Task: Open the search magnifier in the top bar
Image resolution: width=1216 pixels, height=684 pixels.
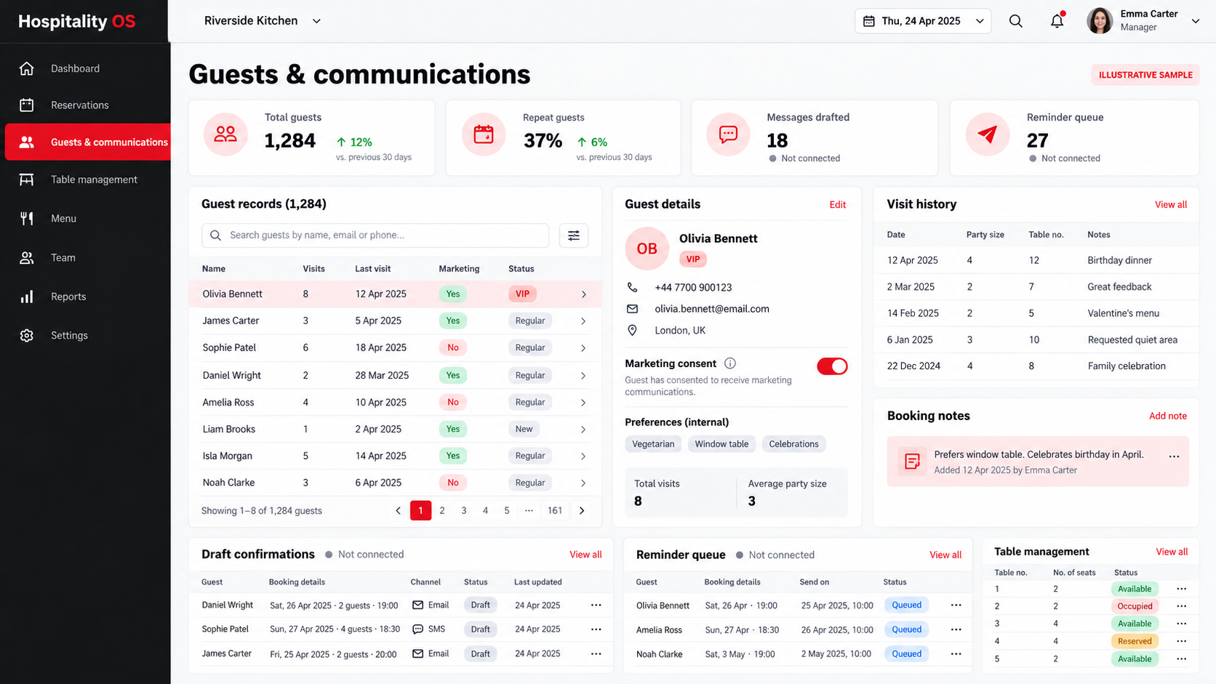Action: coord(1015,21)
